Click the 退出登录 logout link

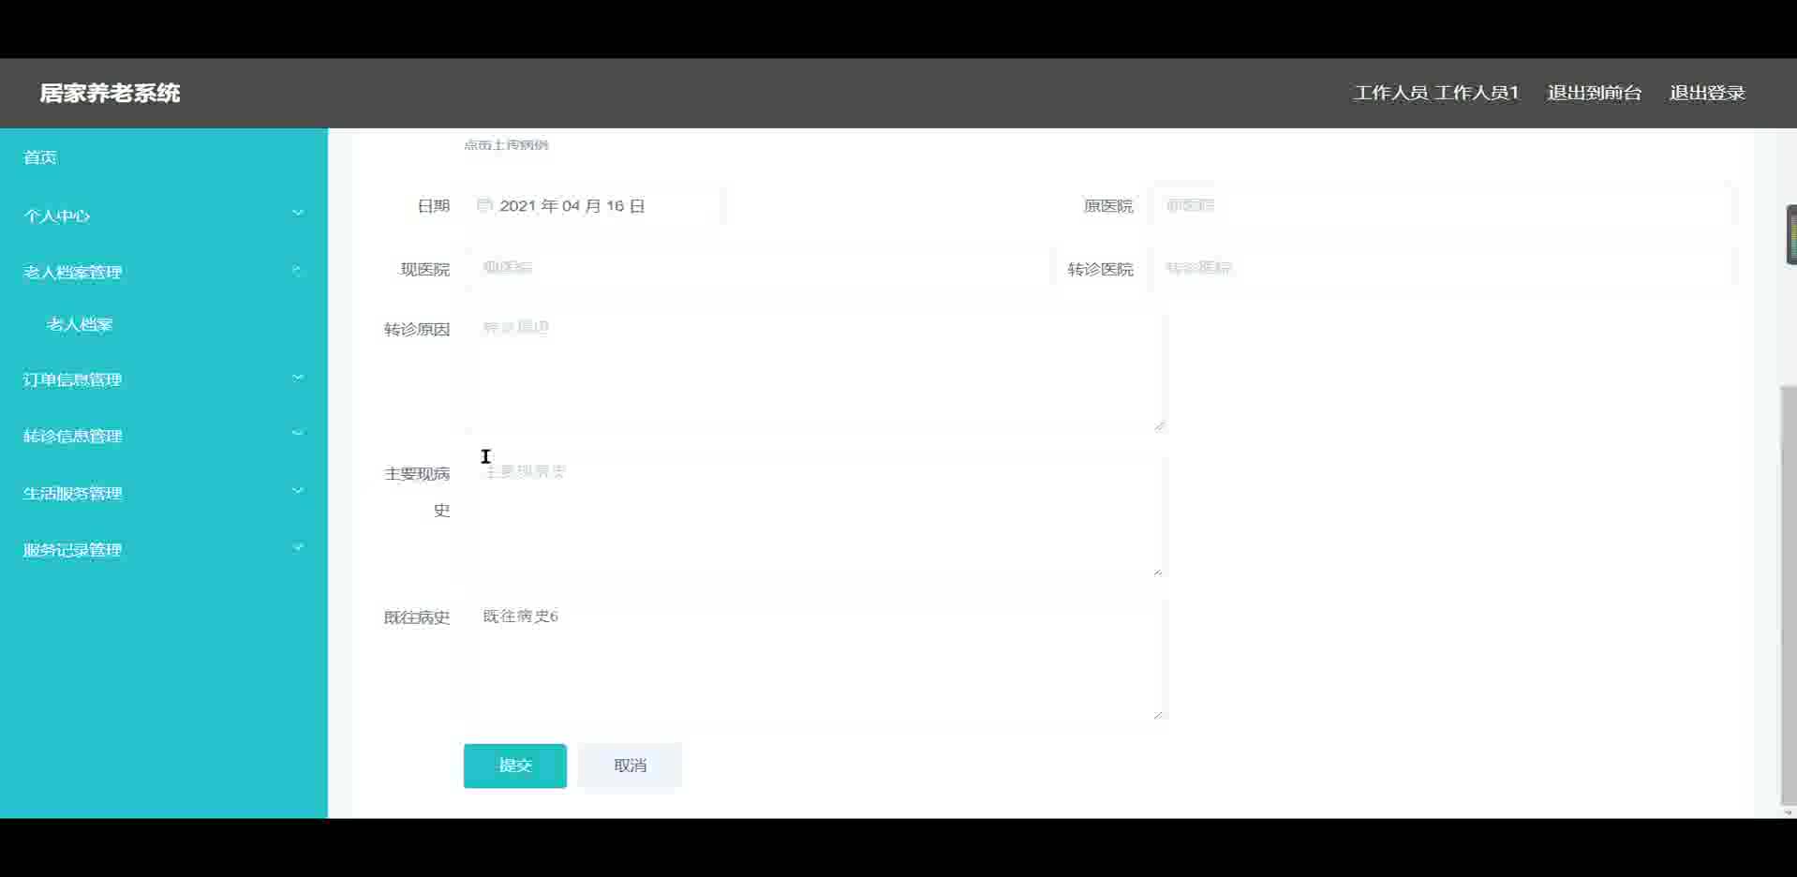[1707, 93]
